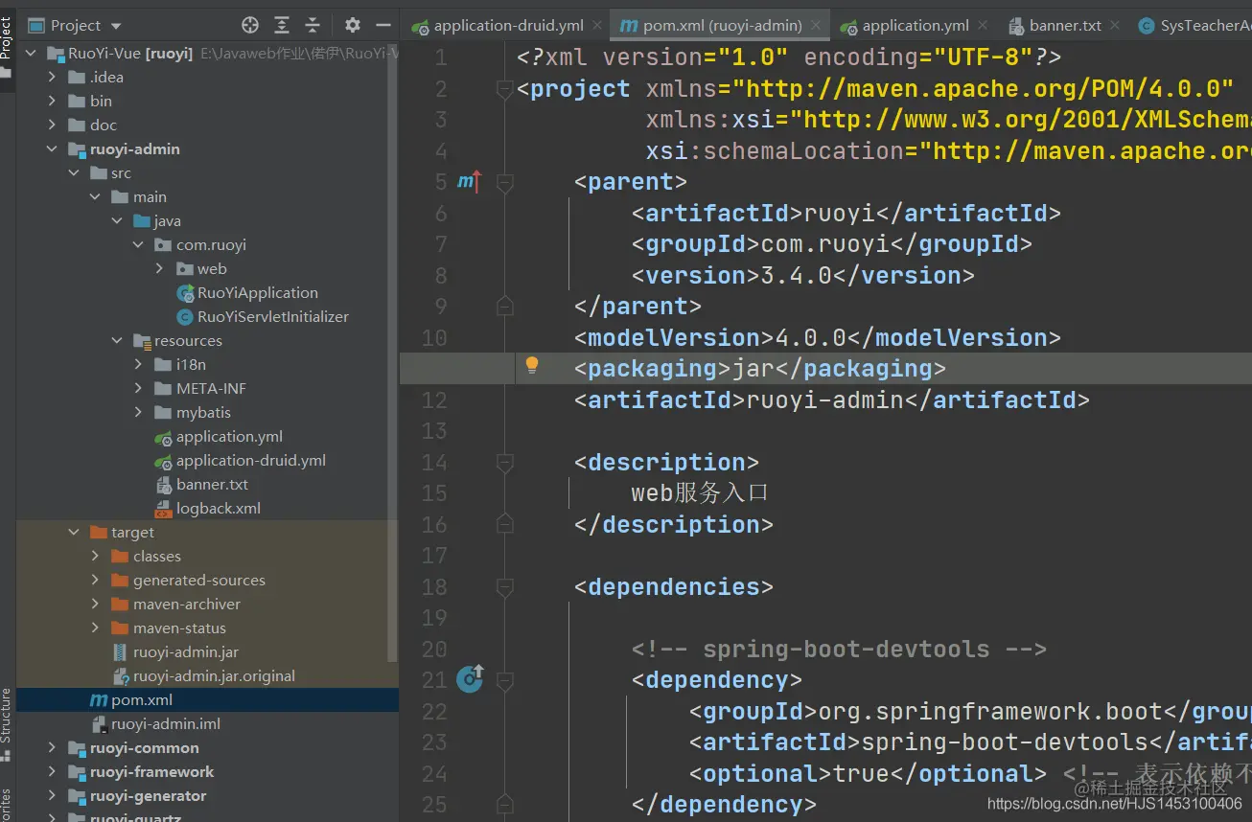Open the SysTeacher editor tab
The image size is (1252, 822).
tap(1194, 26)
